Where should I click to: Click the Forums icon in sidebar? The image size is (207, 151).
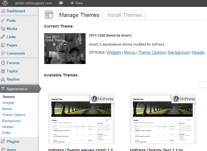pyautogui.click(x=3, y=63)
